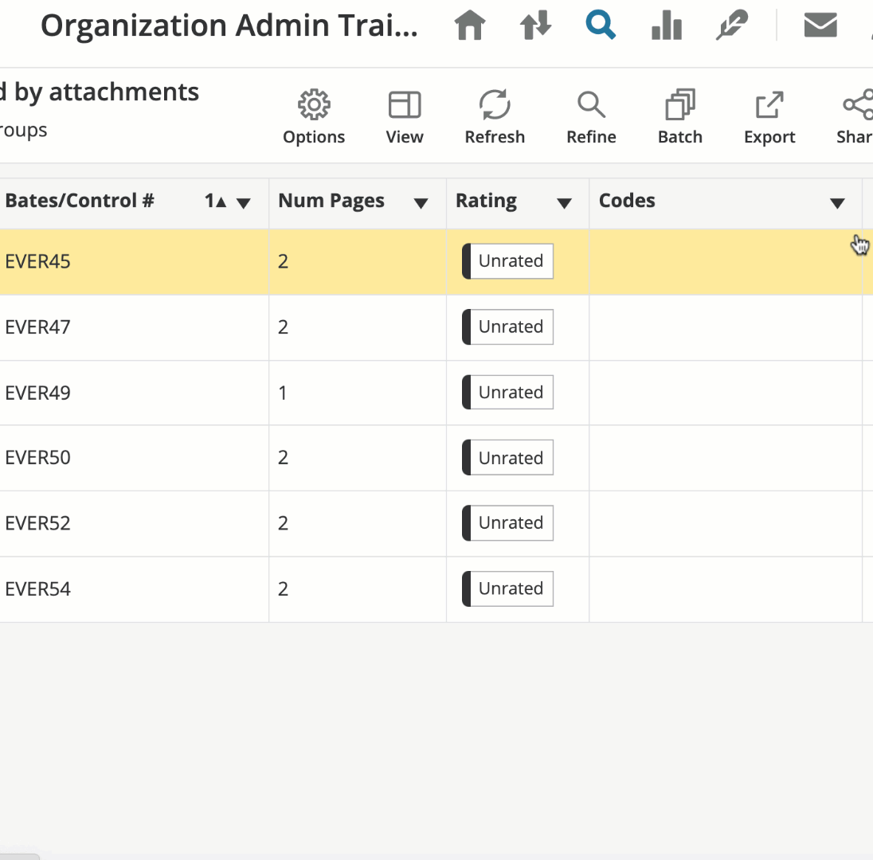
Task: Open Num Pages column dropdown arrow
Action: tap(421, 203)
